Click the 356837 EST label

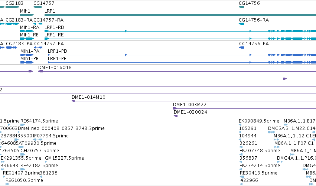pos(248,158)
